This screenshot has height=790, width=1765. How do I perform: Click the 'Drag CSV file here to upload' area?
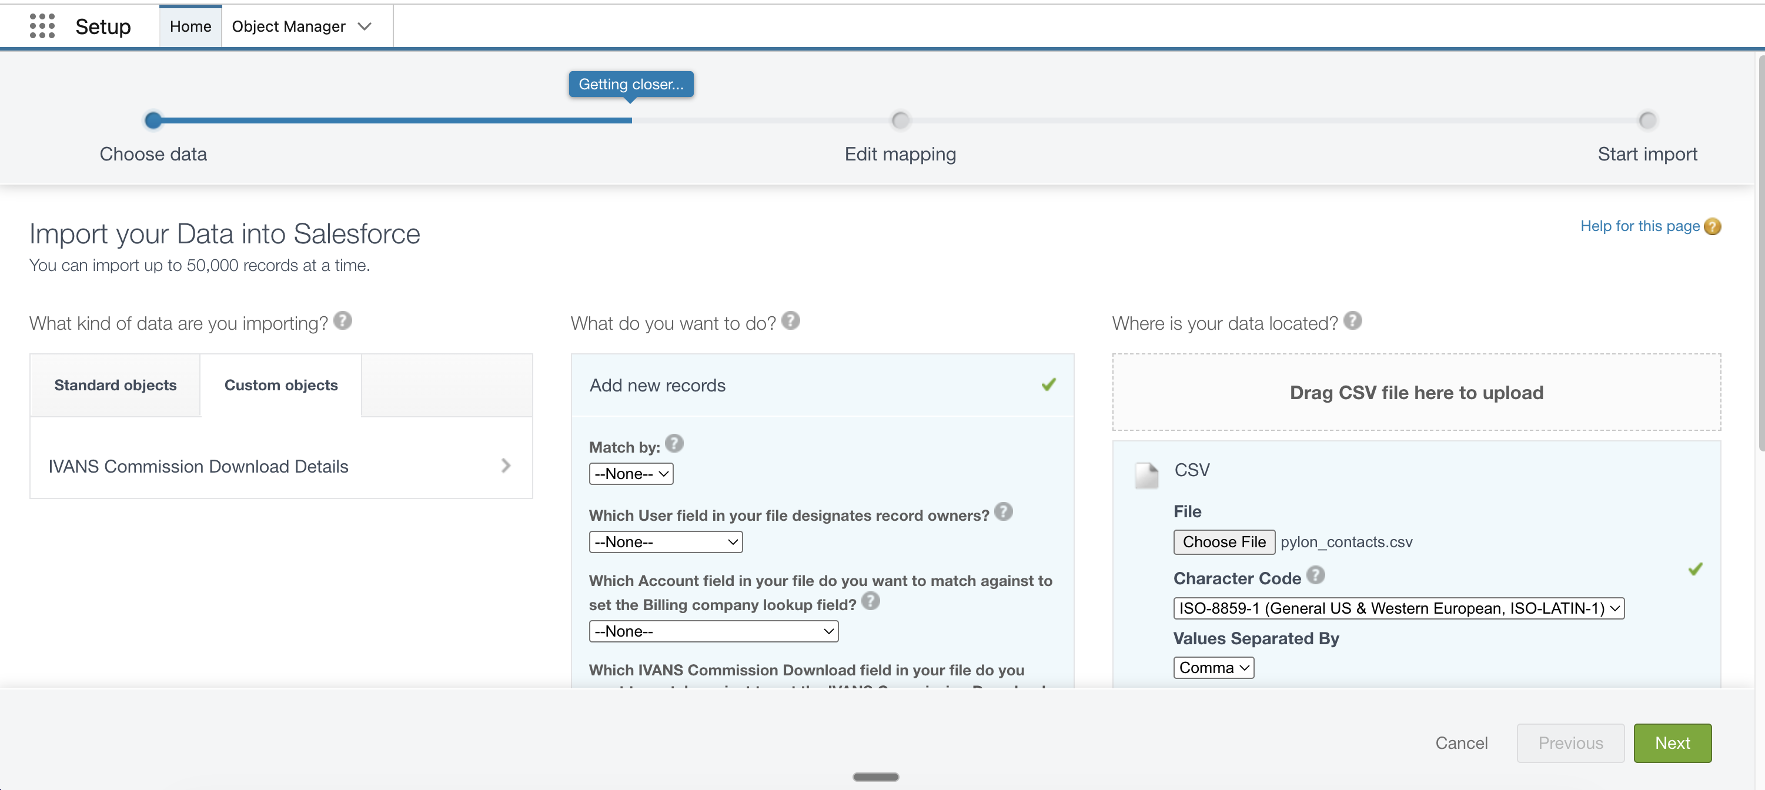(1416, 393)
